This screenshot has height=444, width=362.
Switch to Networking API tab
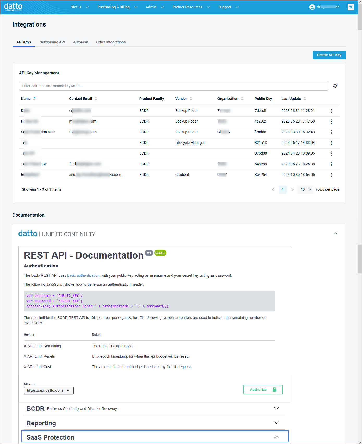(52, 42)
